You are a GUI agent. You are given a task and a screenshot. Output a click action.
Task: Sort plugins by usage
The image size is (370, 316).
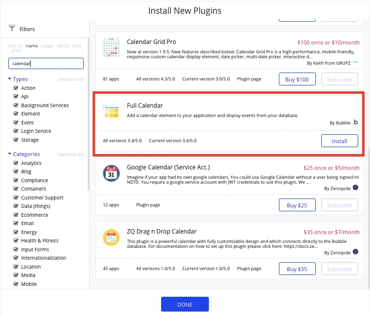tap(47, 46)
